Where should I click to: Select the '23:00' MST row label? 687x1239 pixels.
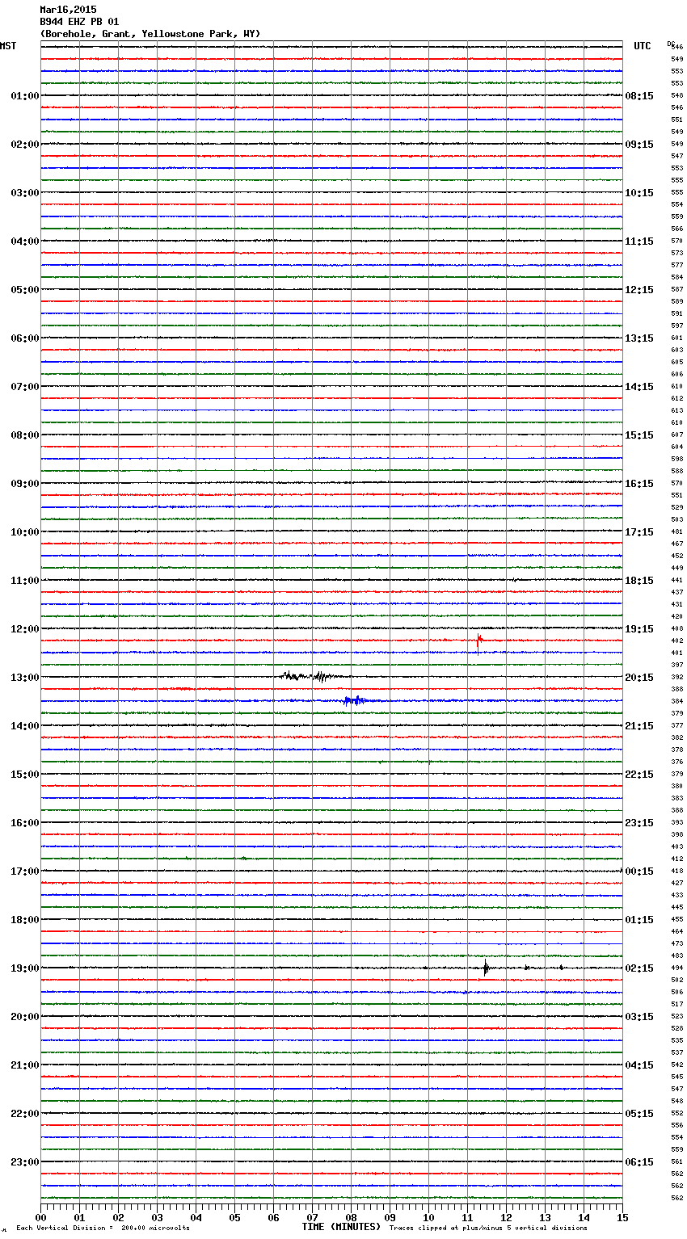(x=25, y=1162)
